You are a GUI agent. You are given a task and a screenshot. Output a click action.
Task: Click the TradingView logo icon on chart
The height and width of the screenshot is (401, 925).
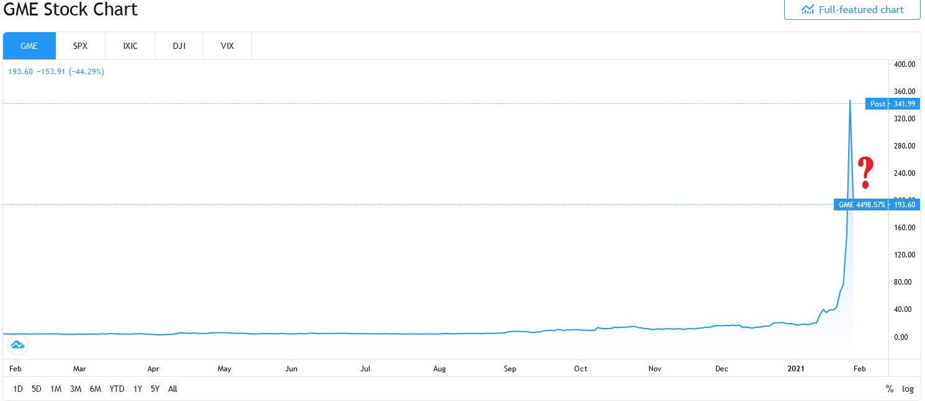pos(17,345)
